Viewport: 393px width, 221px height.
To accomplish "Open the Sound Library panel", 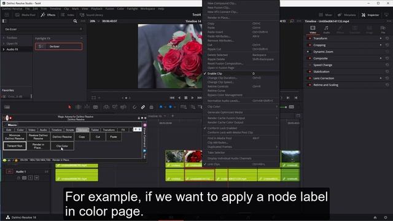I will (x=91, y=15).
